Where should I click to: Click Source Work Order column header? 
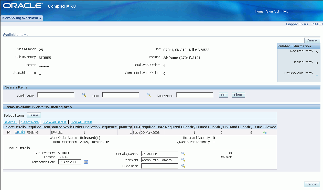coord(67,127)
